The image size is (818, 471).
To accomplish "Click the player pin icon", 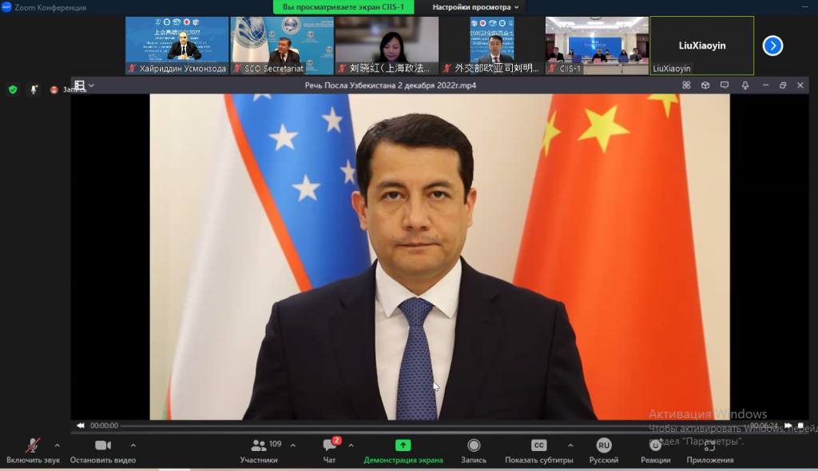I will [x=745, y=85].
